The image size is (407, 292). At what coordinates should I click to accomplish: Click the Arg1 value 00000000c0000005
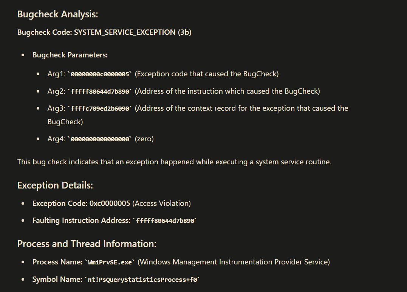[x=100, y=74]
